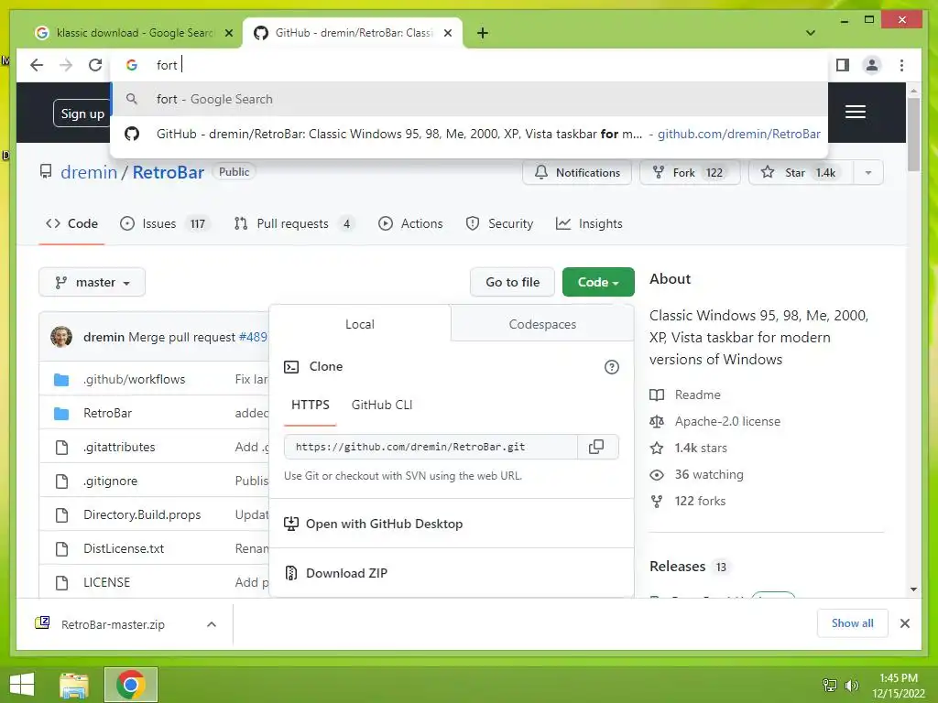Go back with the browser back arrow
The image size is (938, 703).
37,65
